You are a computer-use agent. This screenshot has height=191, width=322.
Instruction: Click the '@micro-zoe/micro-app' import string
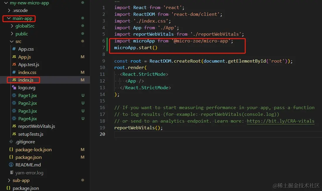click(x=201, y=41)
